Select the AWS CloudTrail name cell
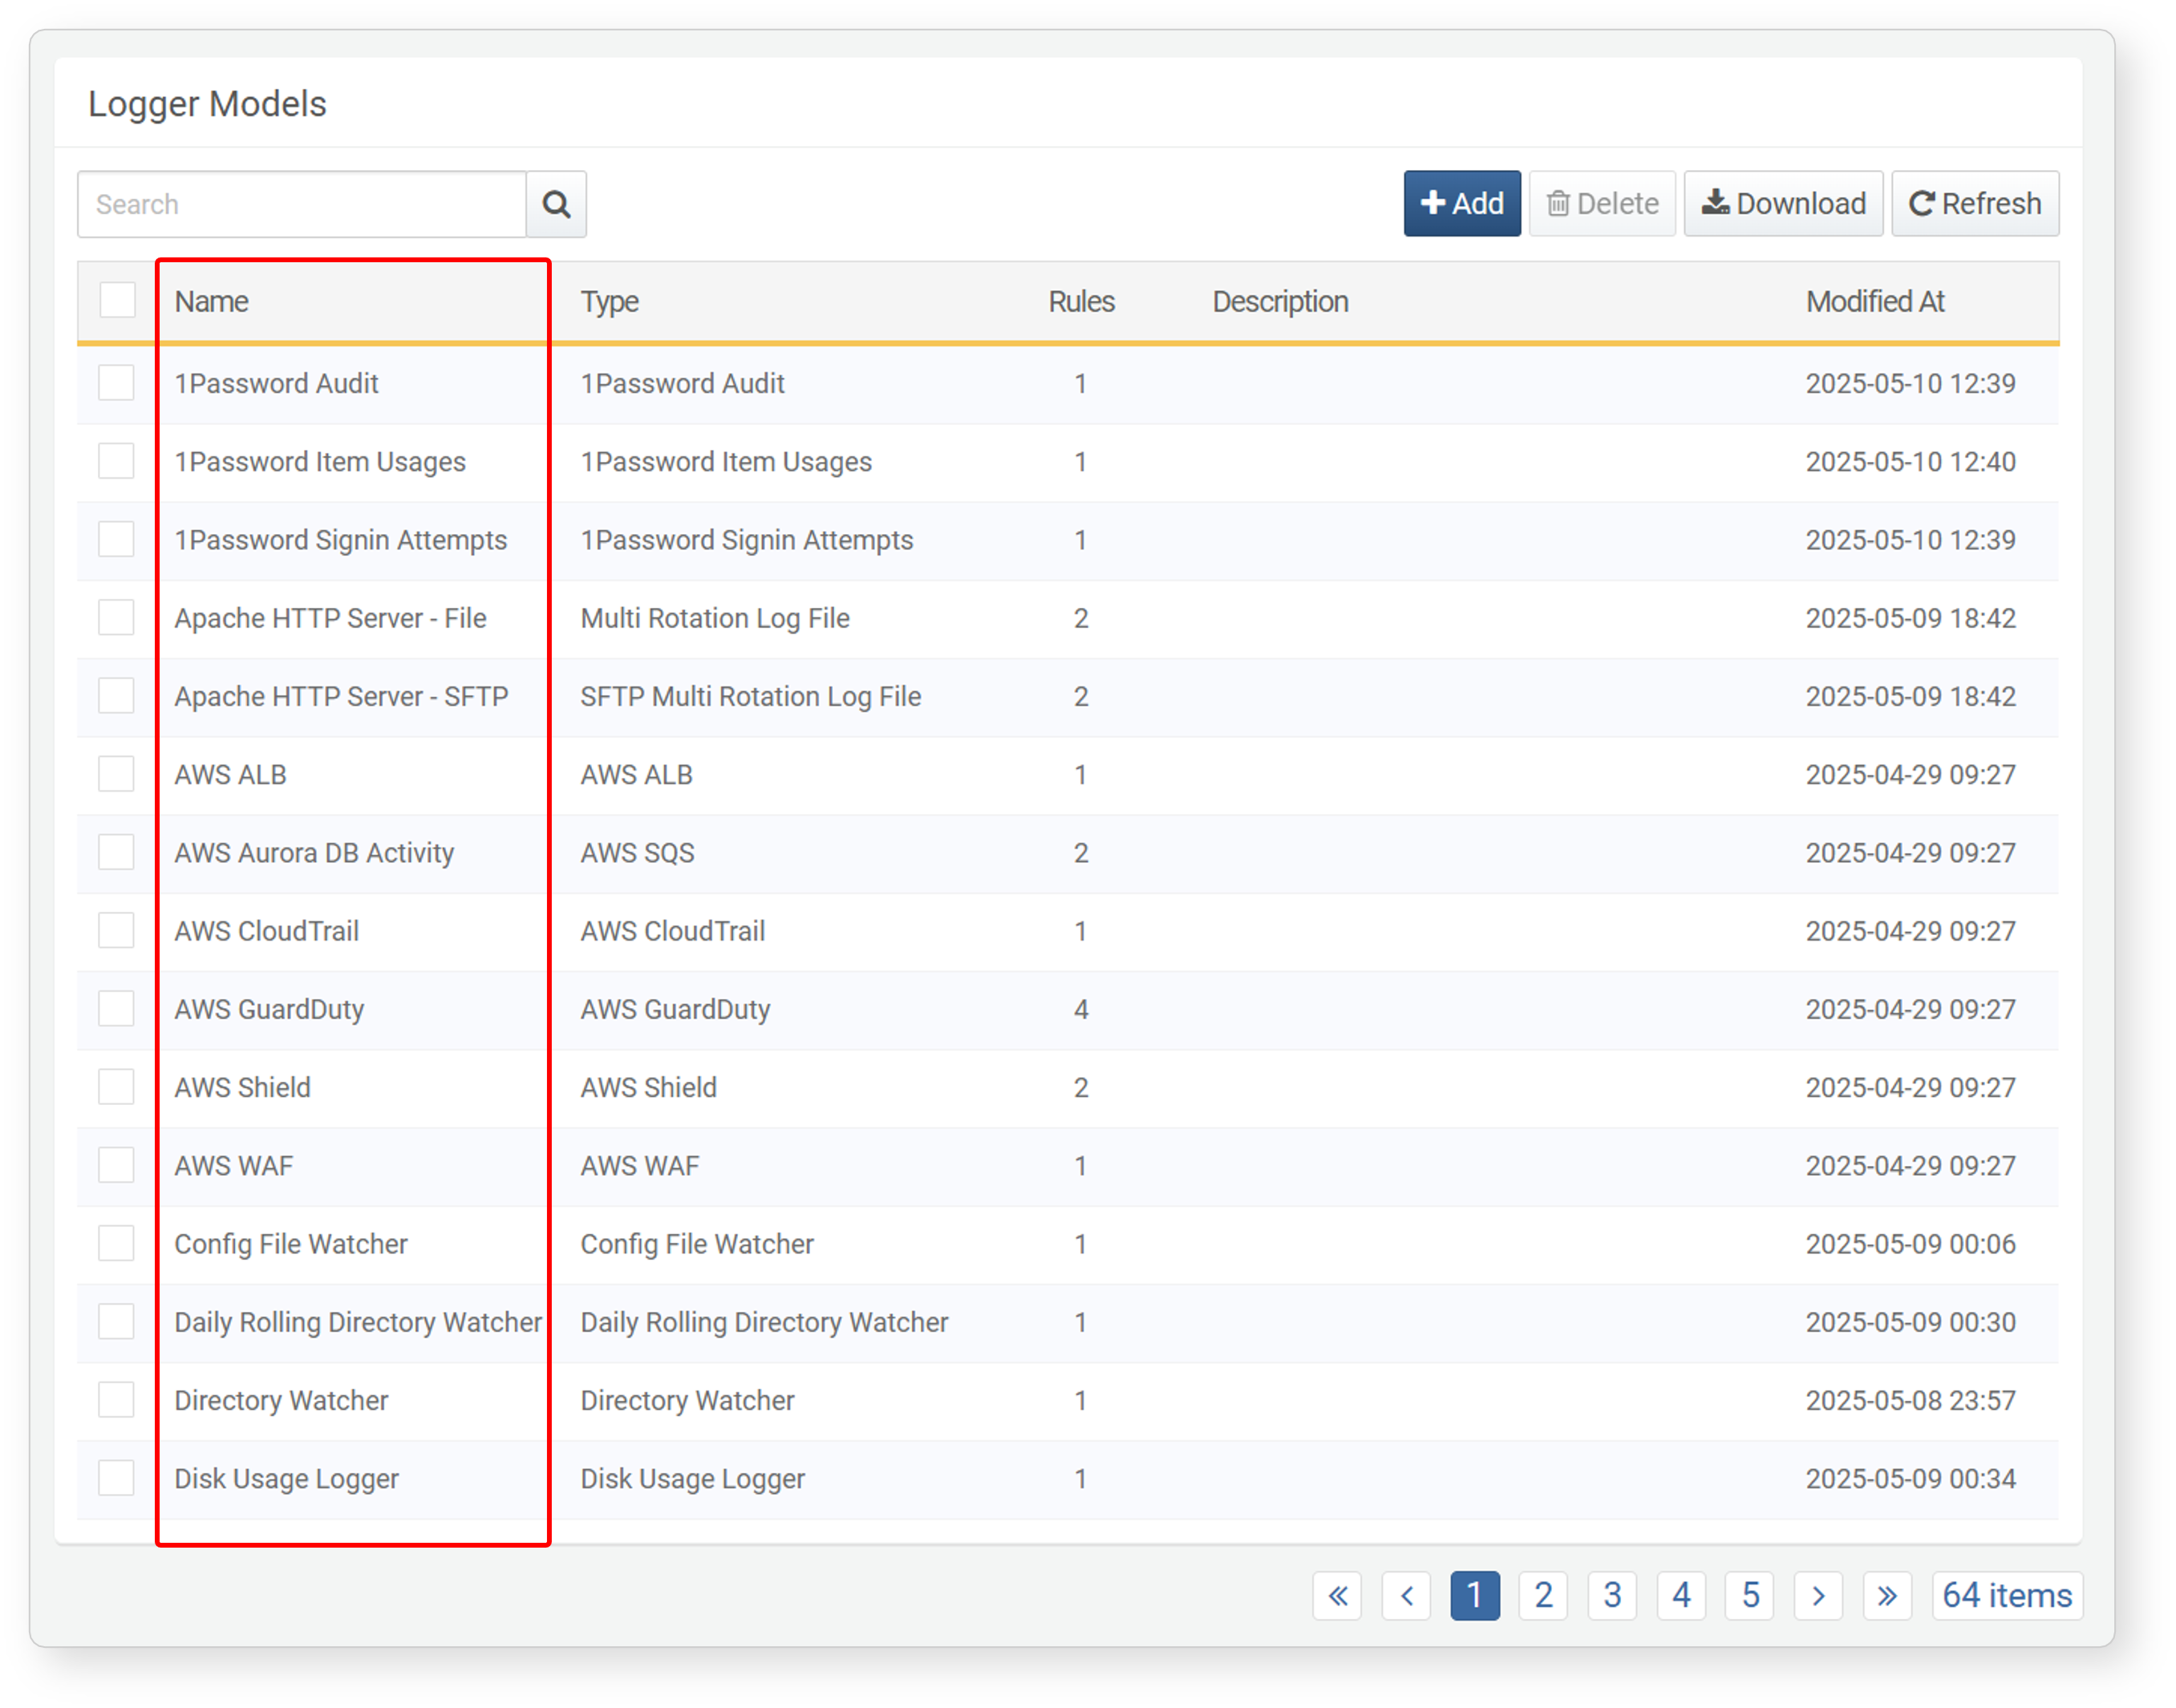 (x=266, y=930)
